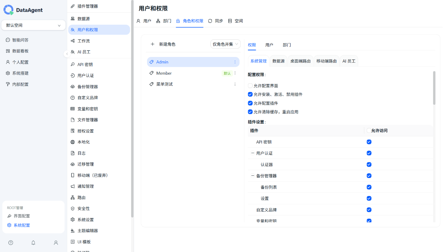Select the AI 员工 permission tab
This screenshot has width=447, height=252.
349,61
